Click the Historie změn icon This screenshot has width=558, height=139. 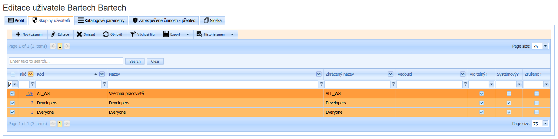pos(199,34)
